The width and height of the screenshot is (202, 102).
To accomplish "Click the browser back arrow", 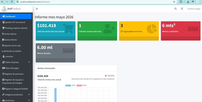I will coord(2,2).
